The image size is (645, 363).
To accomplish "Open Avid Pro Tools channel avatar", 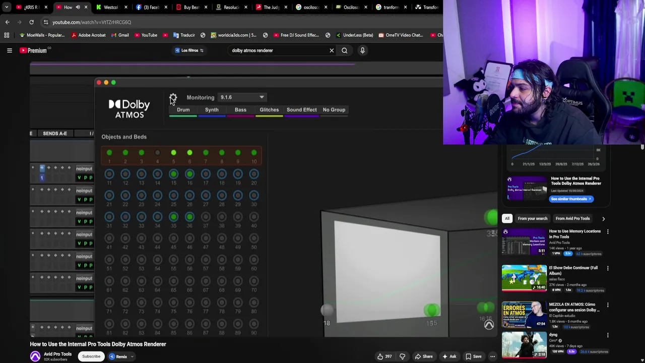I will coord(35,356).
